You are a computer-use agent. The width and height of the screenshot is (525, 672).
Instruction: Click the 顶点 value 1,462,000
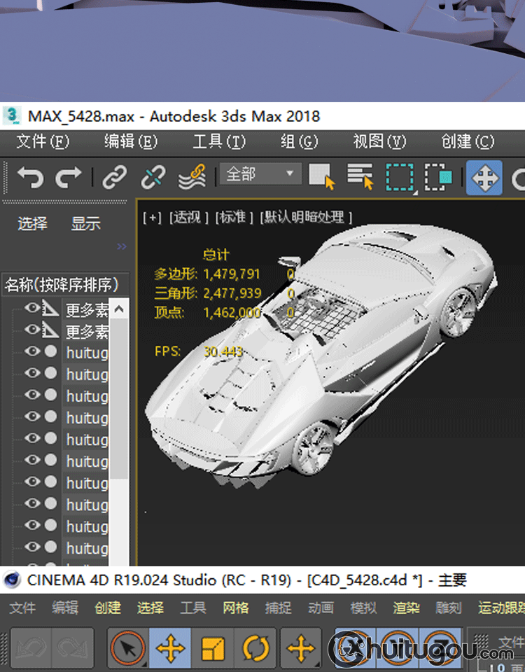(x=232, y=313)
